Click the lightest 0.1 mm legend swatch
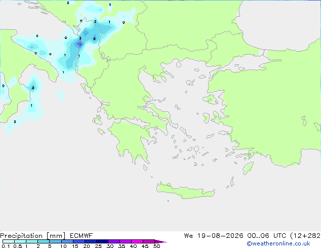 [x=9, y=241]
